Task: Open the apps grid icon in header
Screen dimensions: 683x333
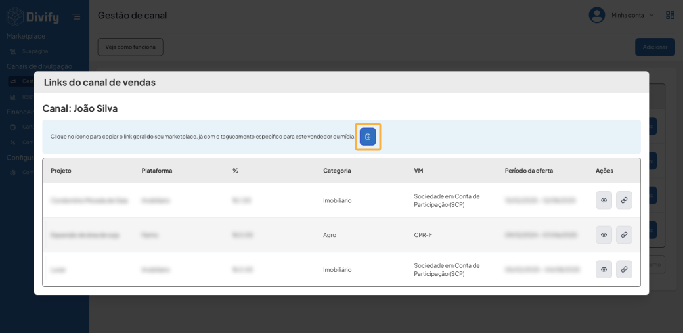Action: 670,15
